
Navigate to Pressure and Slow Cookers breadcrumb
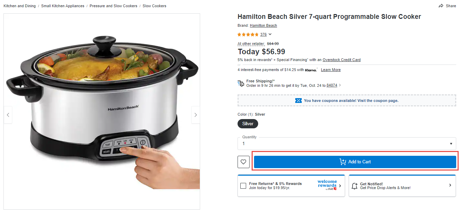[x=113, y=6]
